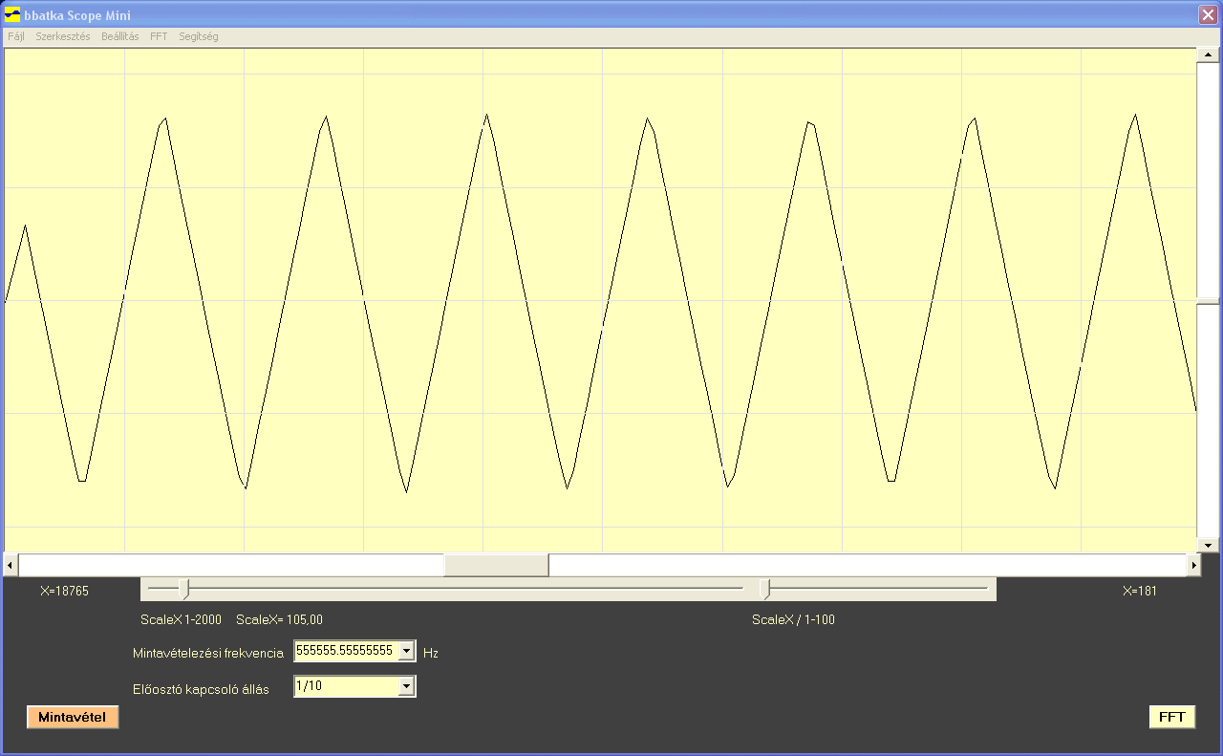Image resolution: width=1223 pixels, height=756 pixels.
Task: Click the ScaleX / 1-100 label
Action: pos(793,620)
